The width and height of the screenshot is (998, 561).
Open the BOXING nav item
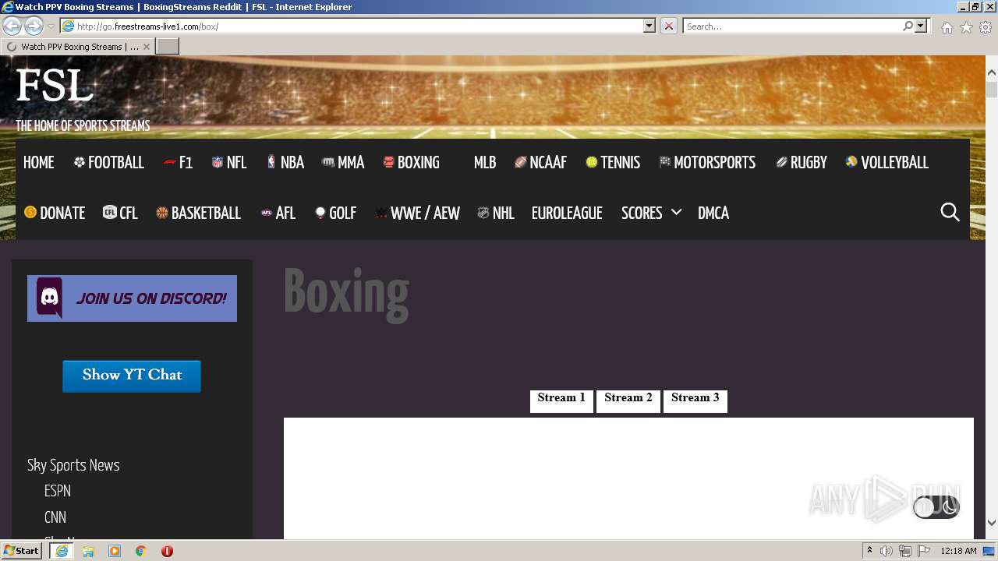click(x=411, y=163)
